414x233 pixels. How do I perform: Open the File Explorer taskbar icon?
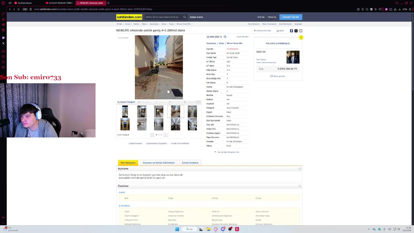208,229
